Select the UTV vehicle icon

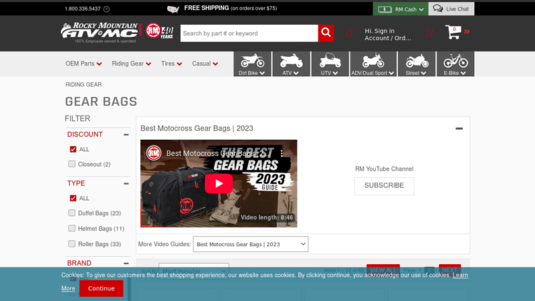click(x=330, y=64)
